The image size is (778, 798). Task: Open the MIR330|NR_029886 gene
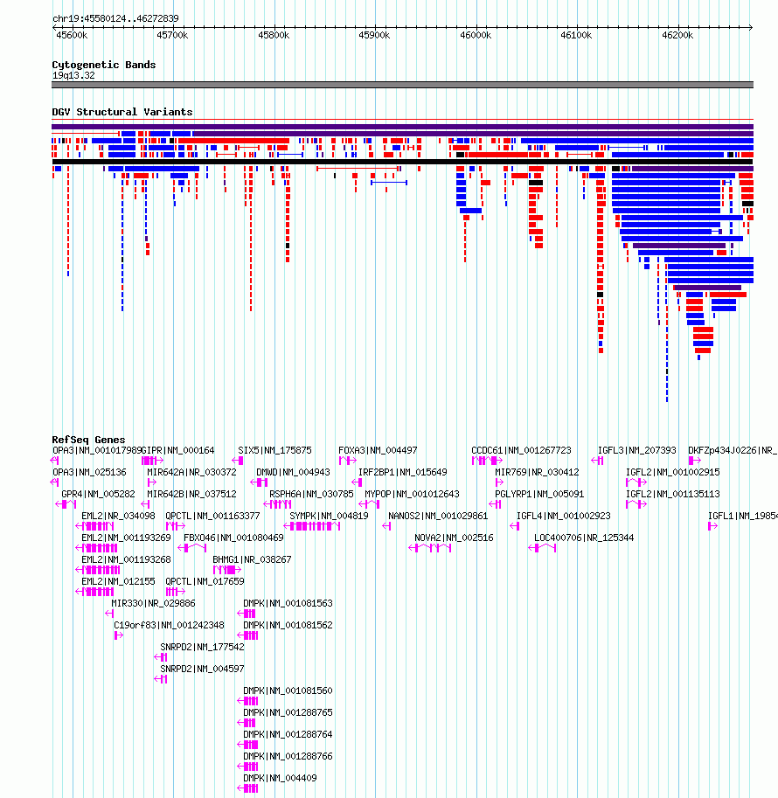(153, 604)
